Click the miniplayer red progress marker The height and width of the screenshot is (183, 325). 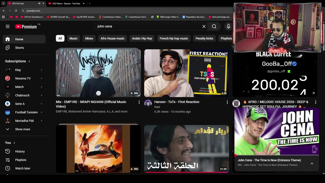click(235, 155)
